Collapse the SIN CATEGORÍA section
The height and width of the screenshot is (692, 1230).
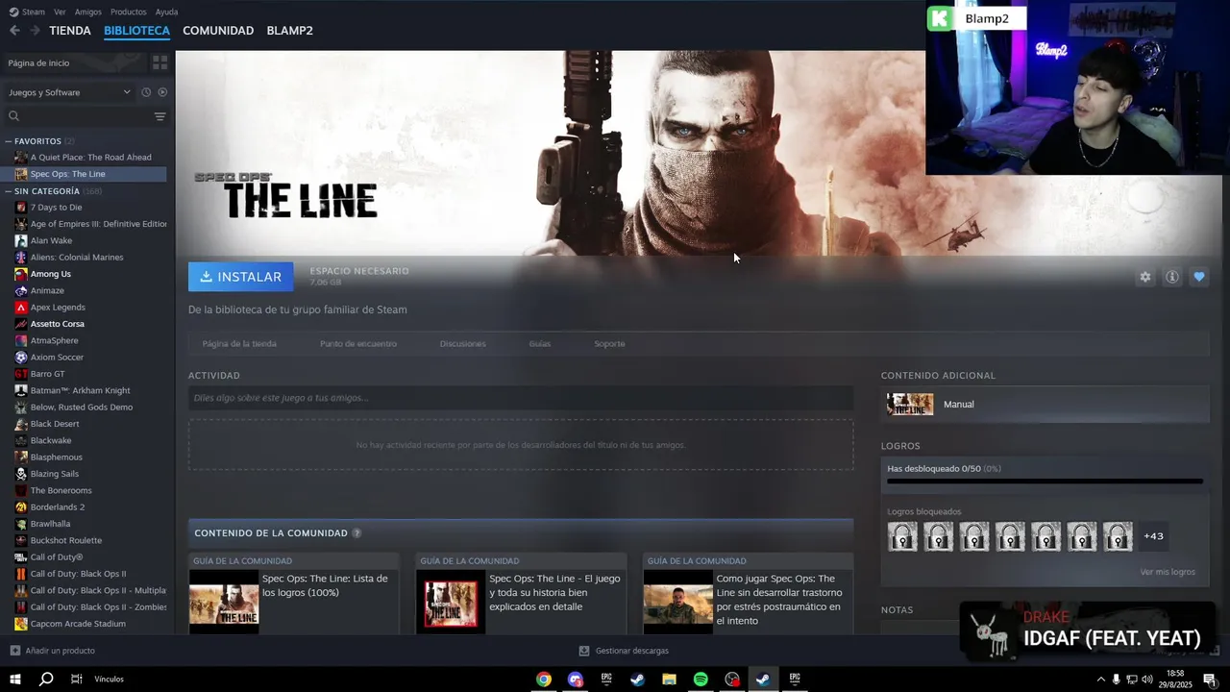(x=10, y=191)
